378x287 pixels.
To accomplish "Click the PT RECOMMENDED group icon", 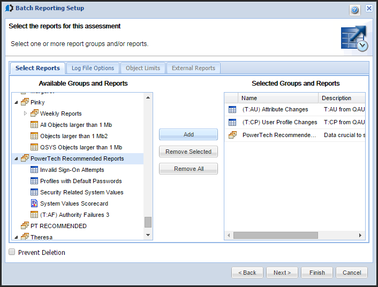I will tap(25, 226).
